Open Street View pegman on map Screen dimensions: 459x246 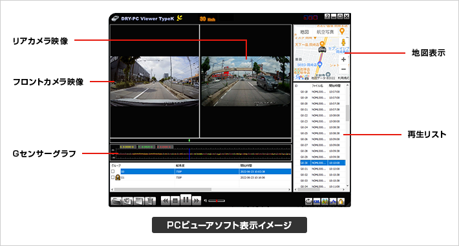[344, 42]
